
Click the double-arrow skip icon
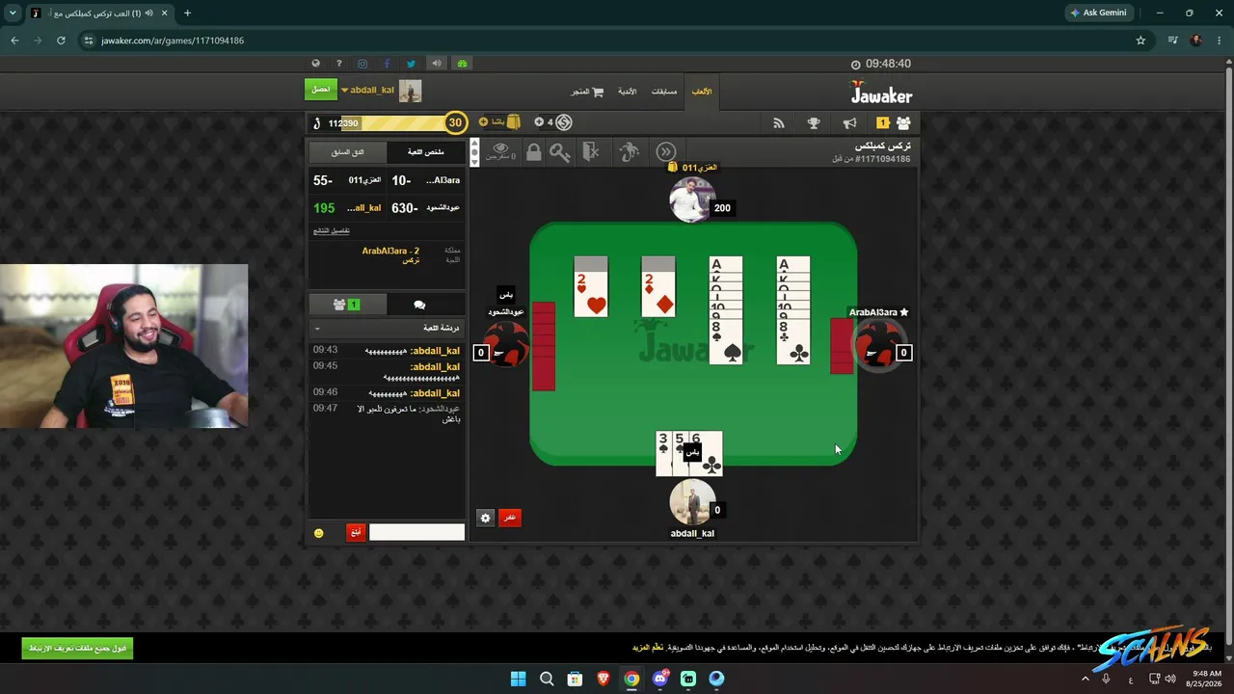click(666, 151)
